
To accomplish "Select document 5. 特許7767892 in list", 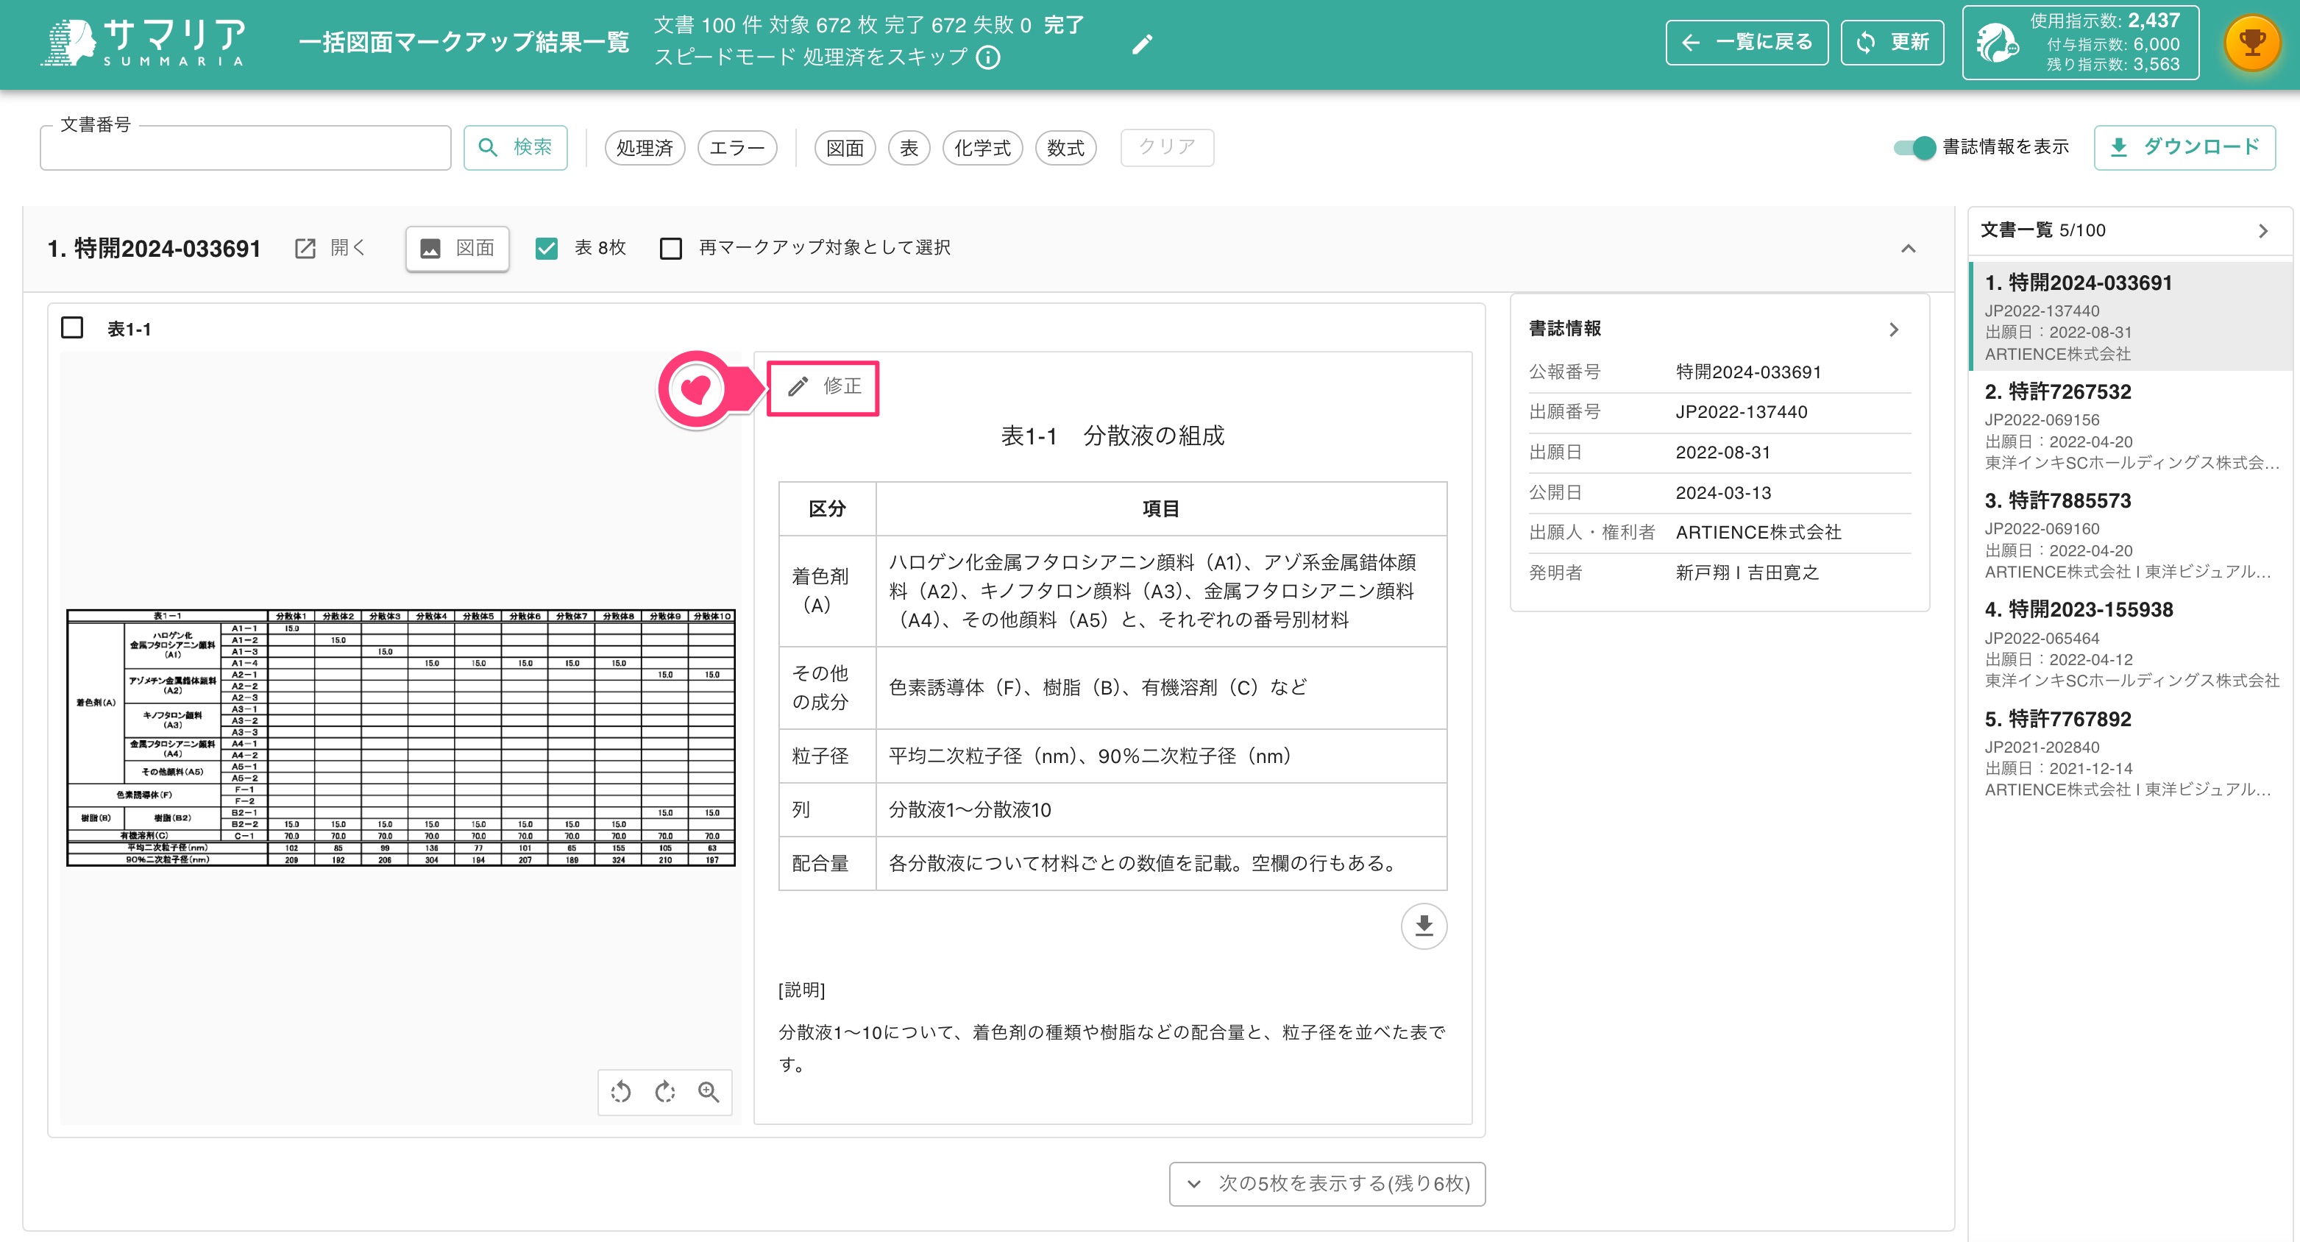I will click(2130, 753).
